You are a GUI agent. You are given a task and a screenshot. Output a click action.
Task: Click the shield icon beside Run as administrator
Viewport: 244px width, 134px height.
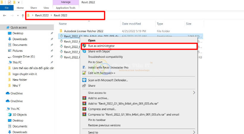[84, 46]
